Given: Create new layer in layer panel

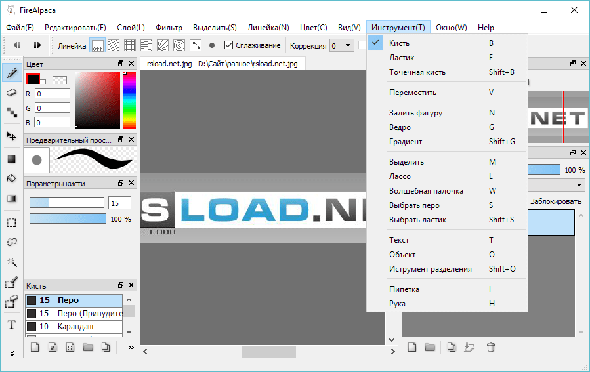Looking at the screenshot, I should tap(412, 347).
